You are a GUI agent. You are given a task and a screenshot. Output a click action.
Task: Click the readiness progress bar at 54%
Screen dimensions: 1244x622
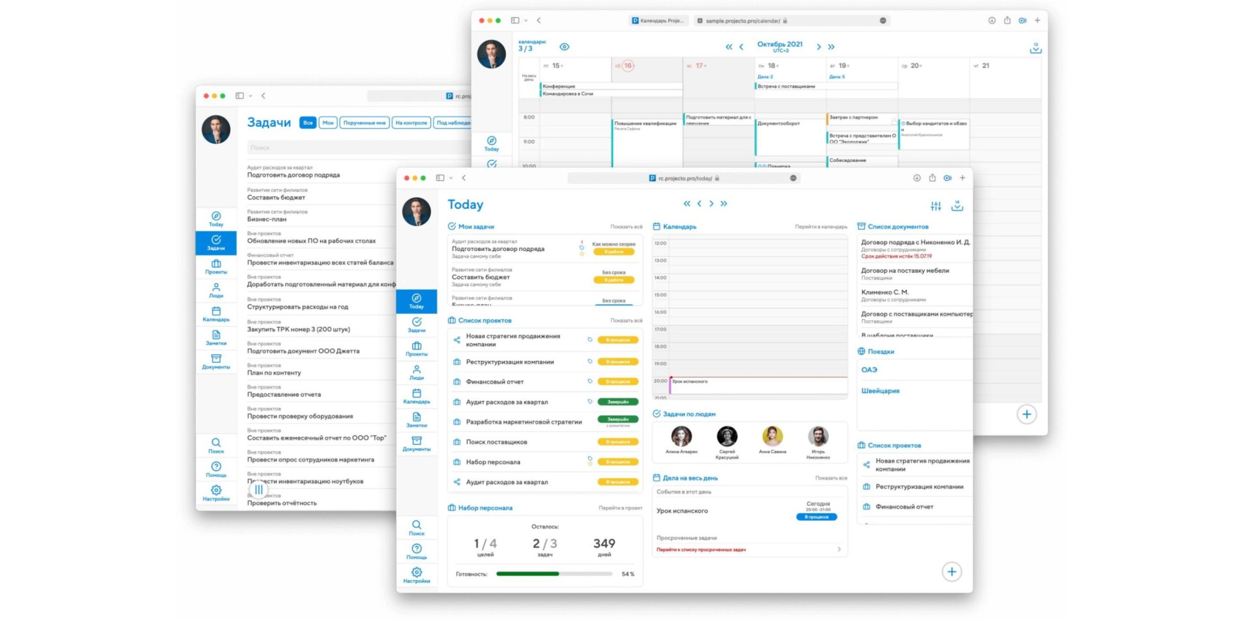click(554, 574)
